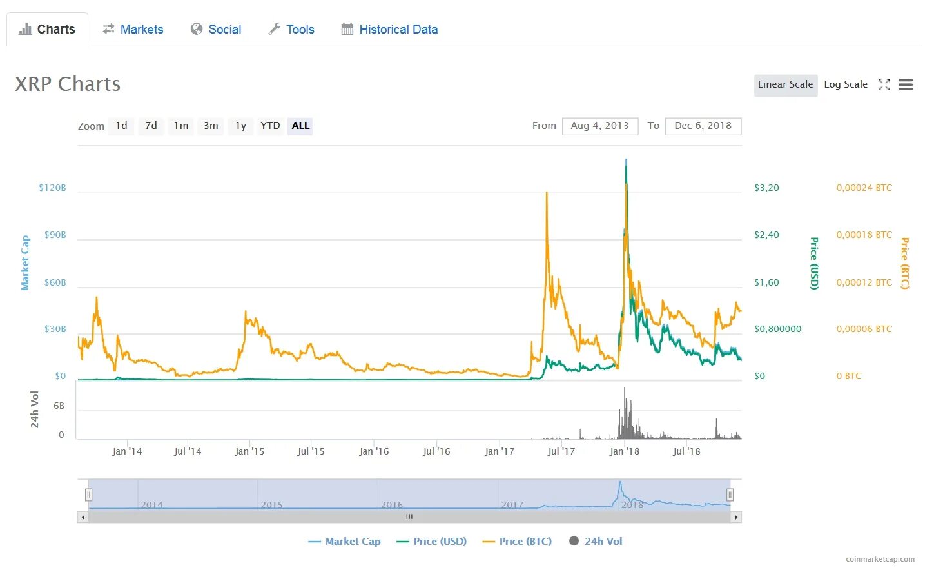The height and width of the screenshot is (570, 934).
Task: Click the left handle of the range navigator
Action: pyautogui.click(x=88, y=495)
